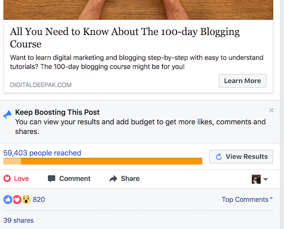Click the profile avatar thumbnail
Viewport: 284px width, 229px height.
pyautogui.click(x=256, y=179)
